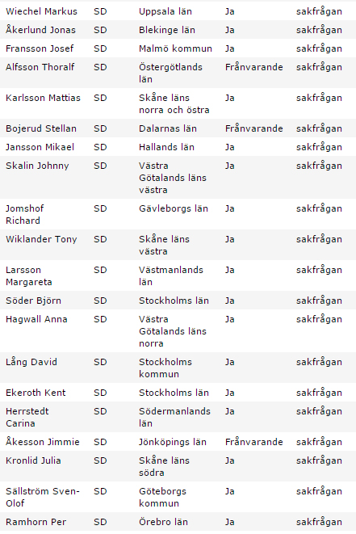Click Göteborgs kommun constituency cell
This screenshot has height=534, width=356.
point(163,497)
